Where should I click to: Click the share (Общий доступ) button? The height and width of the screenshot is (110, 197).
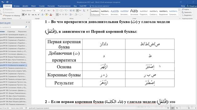192,6
